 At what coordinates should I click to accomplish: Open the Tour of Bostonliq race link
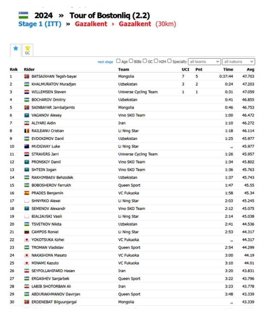(110, 16)
